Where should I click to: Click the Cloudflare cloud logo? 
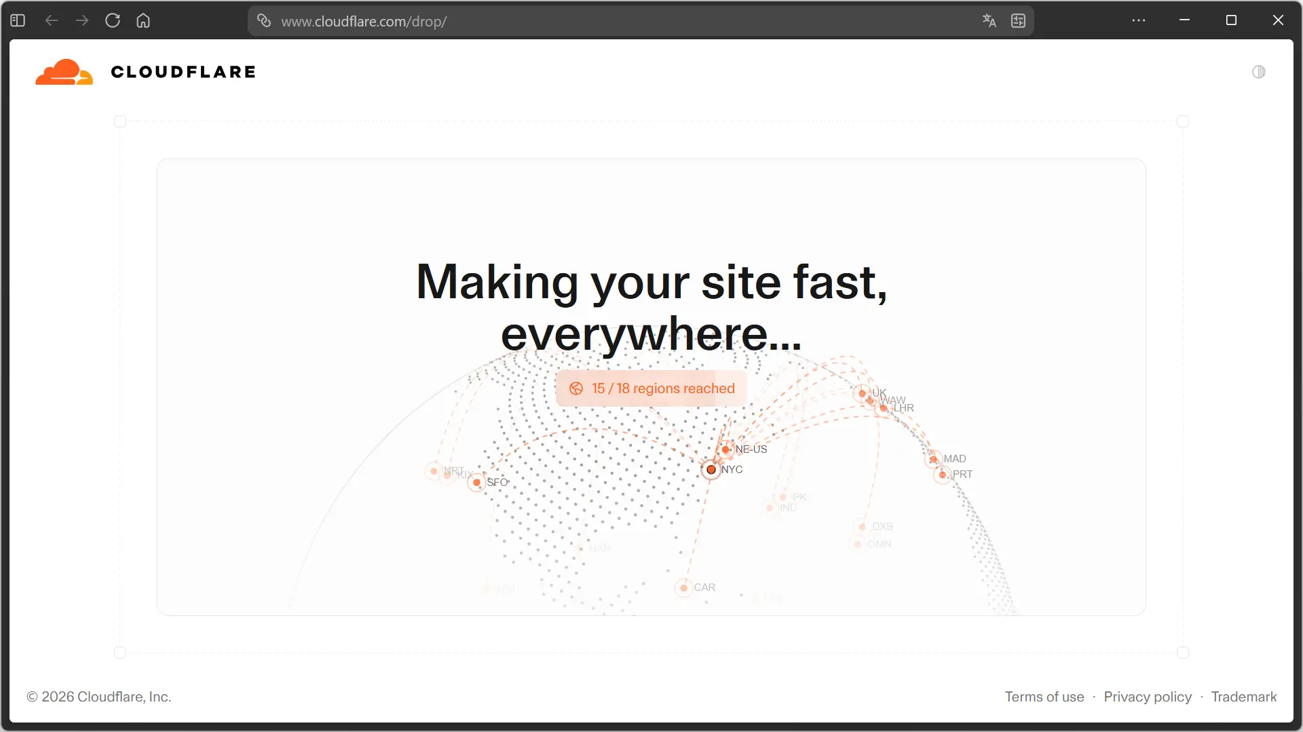pos(64,72)
